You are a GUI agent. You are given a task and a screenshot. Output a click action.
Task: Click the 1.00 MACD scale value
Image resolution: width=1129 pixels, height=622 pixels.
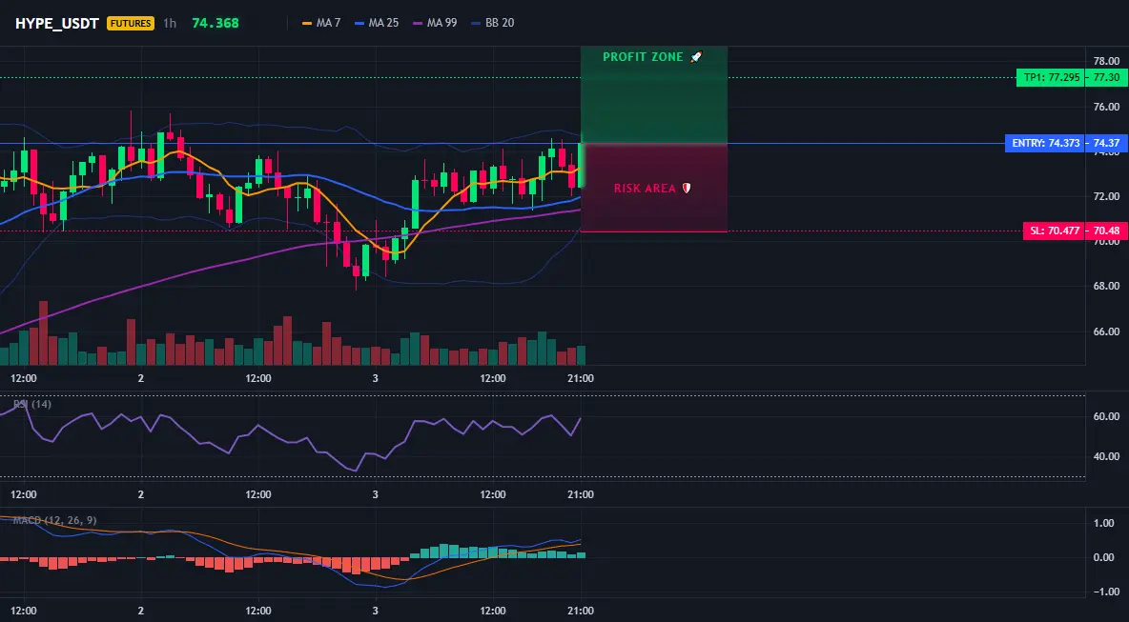(x=1105, y=523)
